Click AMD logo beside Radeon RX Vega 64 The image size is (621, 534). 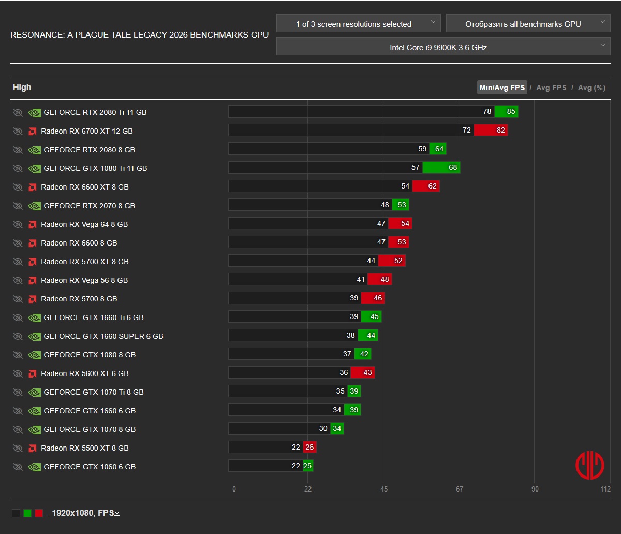[x=32, y=224]
